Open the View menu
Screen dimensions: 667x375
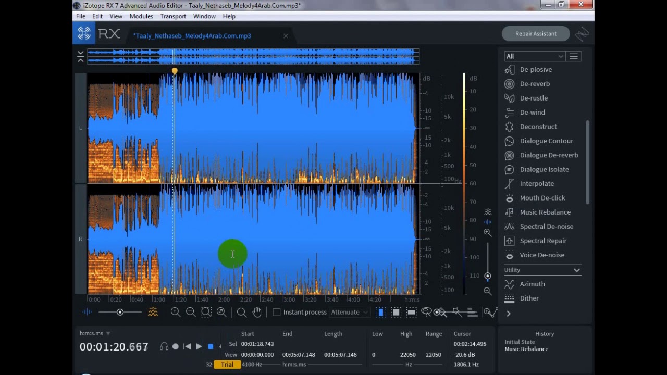(x=116, y=16)
